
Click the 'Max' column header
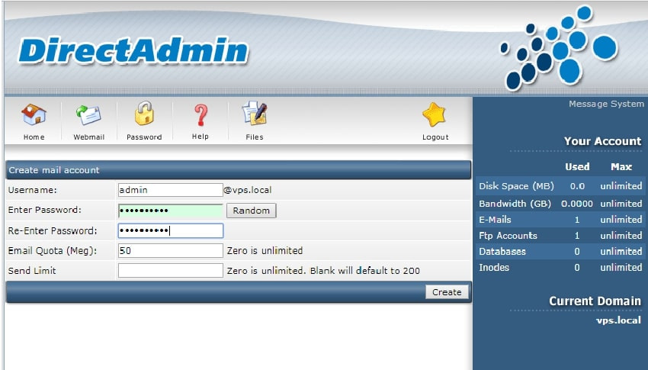621,167
